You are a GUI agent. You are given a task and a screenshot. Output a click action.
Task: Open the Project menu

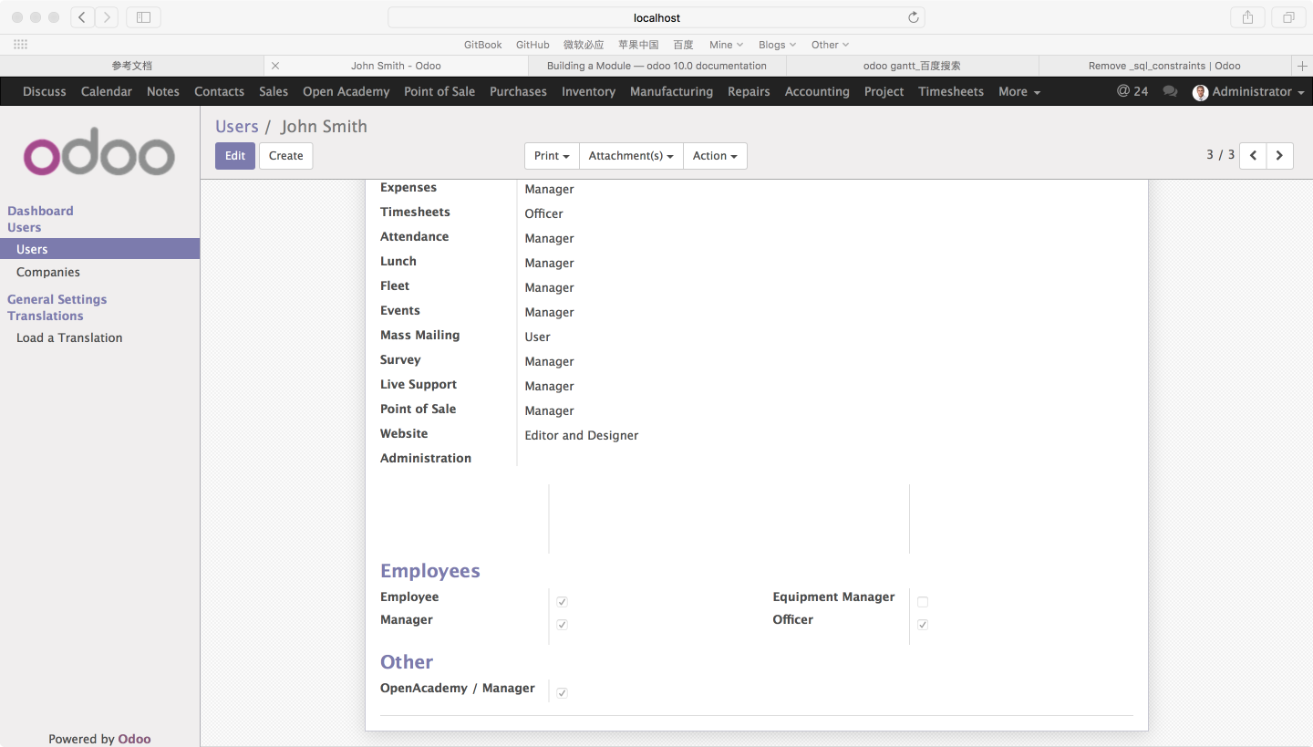pyautogui.click(x=884, y=91)
